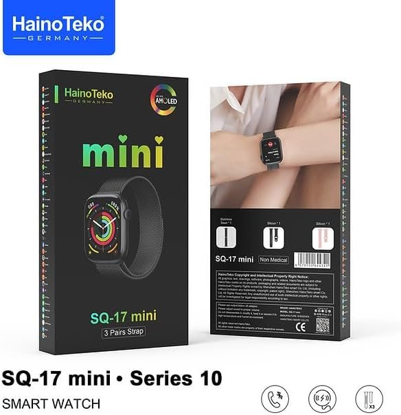Image resolution: width=401 pixels, height=415 pixels.
Task: Click the green HainoTeko logo on box
Action: pyautogui.click(x=89, y=96)
